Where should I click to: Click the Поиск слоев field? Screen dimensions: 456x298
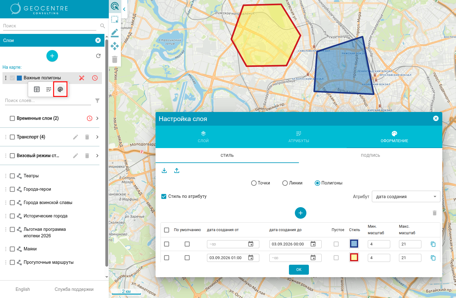coord(48,100)
